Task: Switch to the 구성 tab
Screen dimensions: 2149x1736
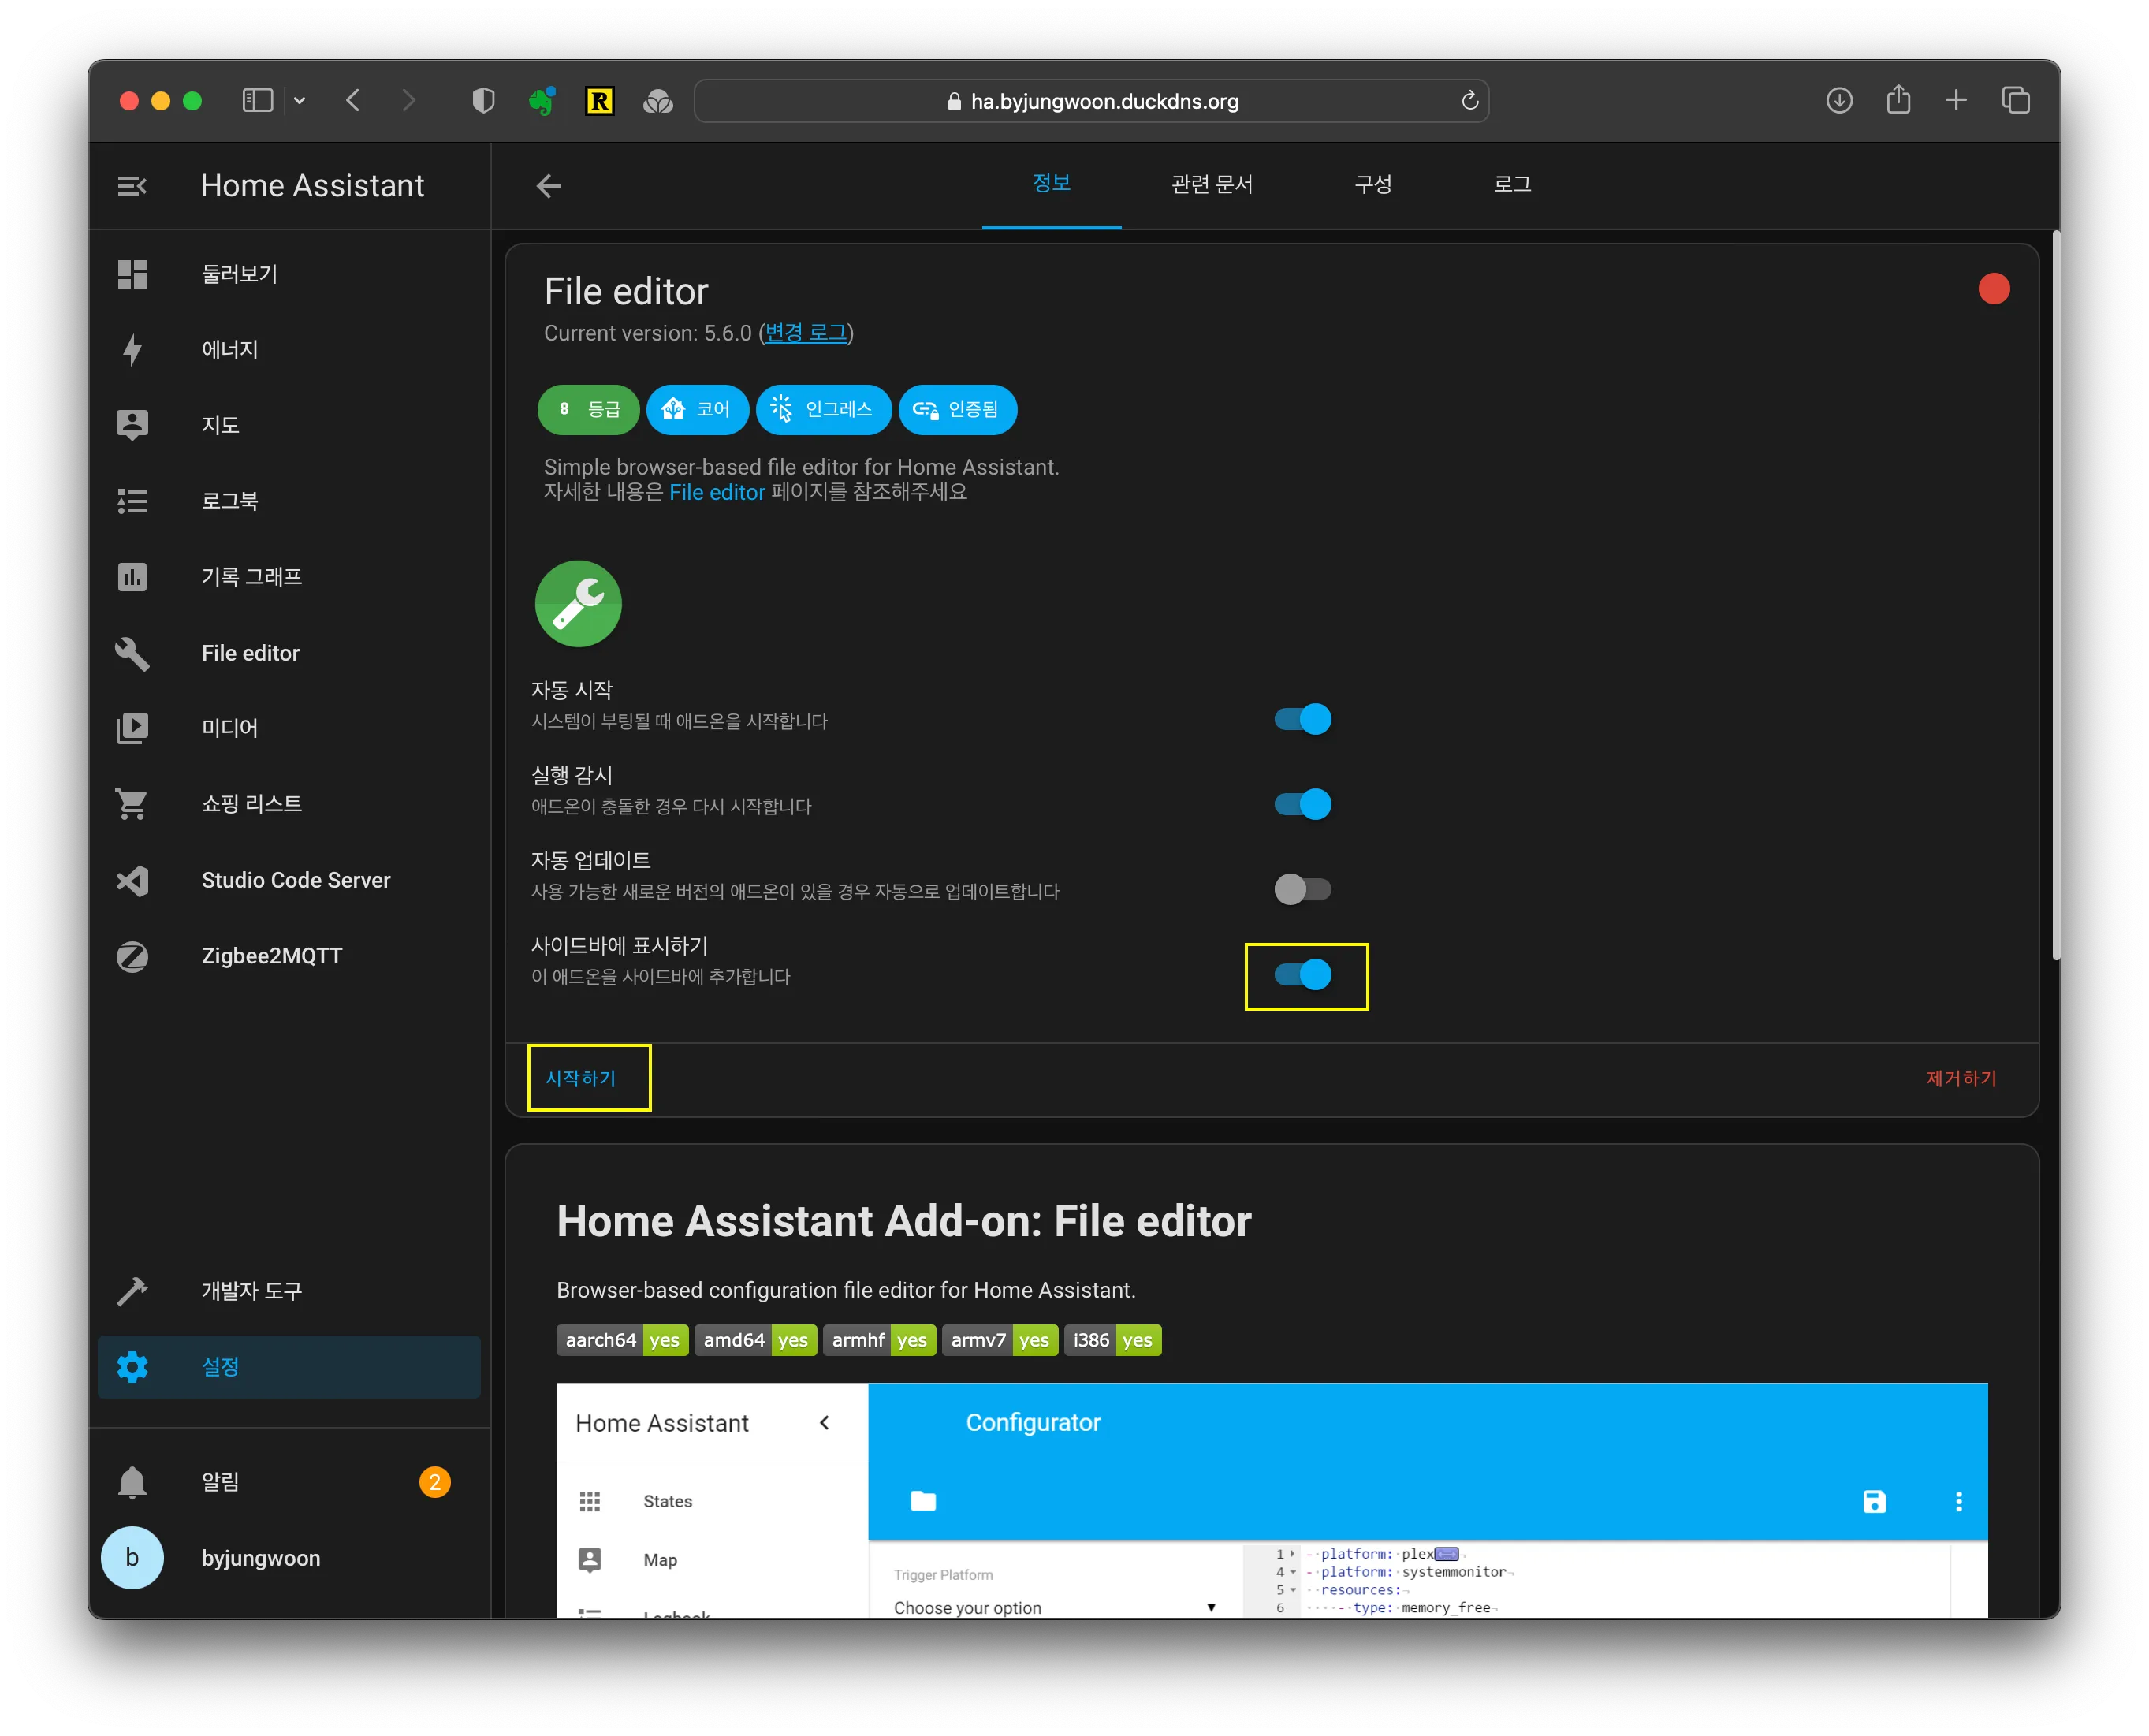Action: pyautogui.click(x=1373, y=184)
